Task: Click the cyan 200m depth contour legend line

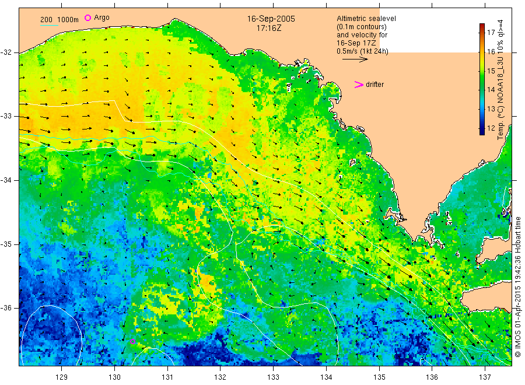Action: 49,24
